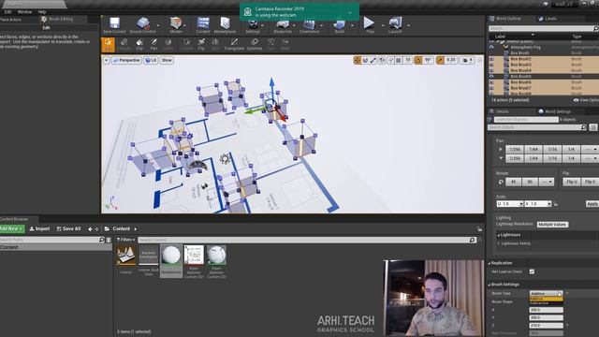Click the Triangulate geometry tool
This screenshot has height=337, width=599.
coord(234,45)
